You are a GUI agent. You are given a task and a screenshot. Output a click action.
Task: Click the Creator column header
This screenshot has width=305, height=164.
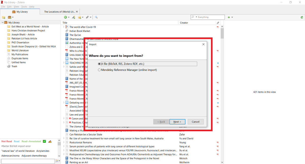tap(197, 23)
